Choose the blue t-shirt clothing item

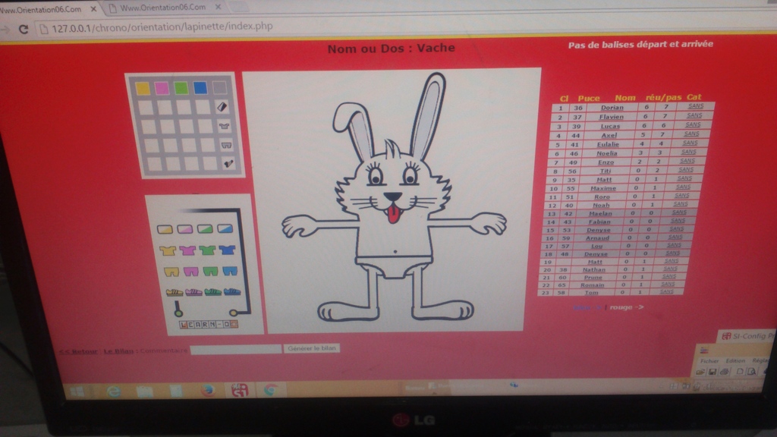tap(227, 250)
